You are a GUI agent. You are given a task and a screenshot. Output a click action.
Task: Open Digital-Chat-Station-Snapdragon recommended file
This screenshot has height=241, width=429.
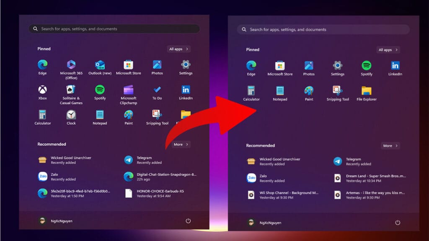point(160,177)
